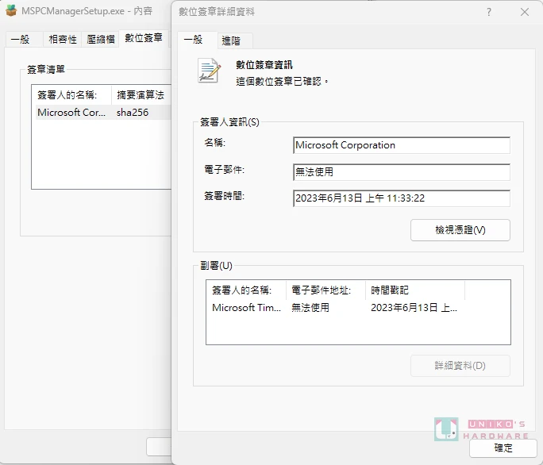
Task: Click the 名稱 field showing Microsoft Corporation
Action: (x=402, y=145)
